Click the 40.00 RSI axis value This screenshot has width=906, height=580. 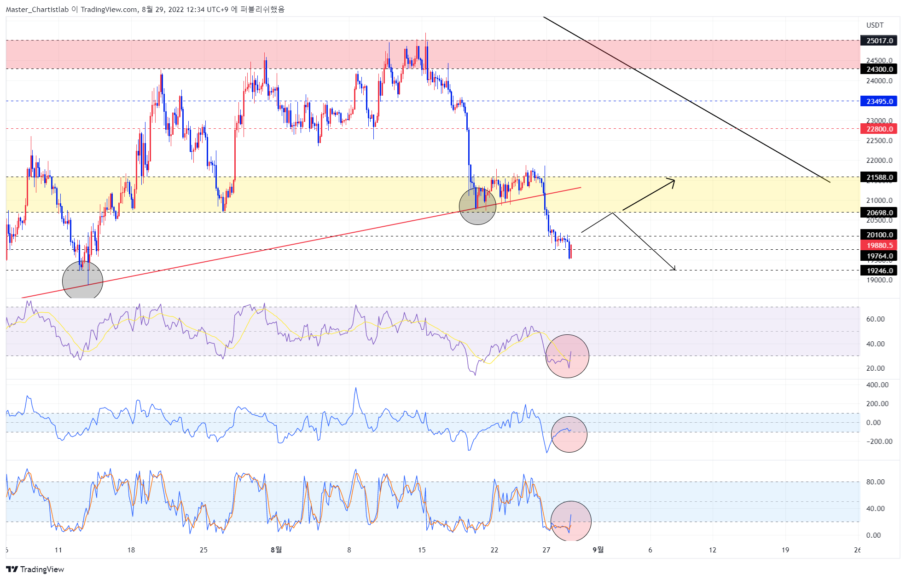875,344
